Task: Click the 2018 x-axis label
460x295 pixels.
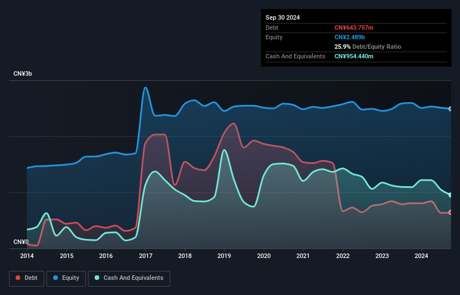Action: [185, 256]
